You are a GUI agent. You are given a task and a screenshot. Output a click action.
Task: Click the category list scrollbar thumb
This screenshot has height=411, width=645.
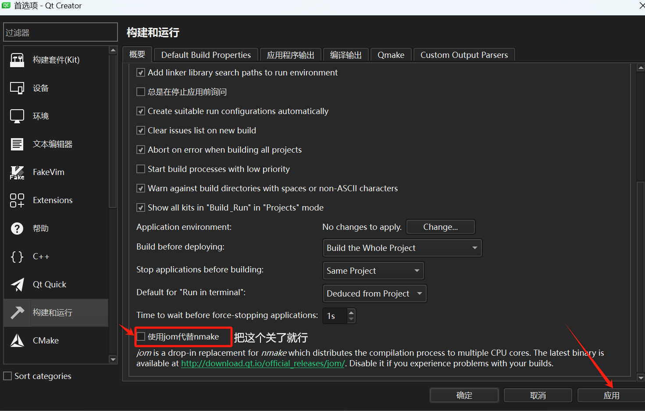[113, 130]
